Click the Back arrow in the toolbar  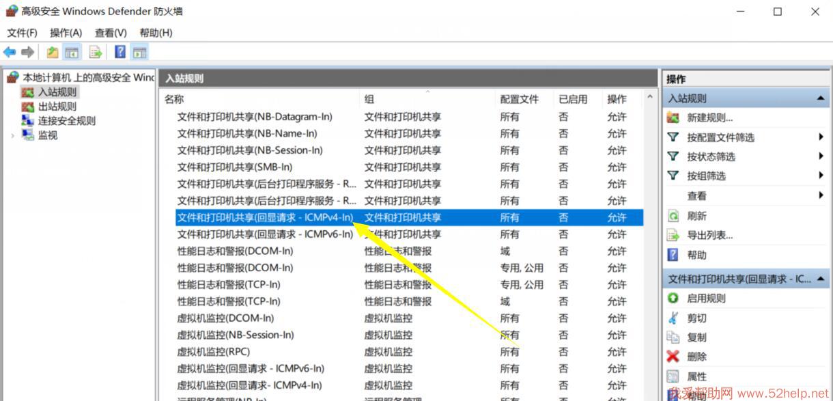10,52
